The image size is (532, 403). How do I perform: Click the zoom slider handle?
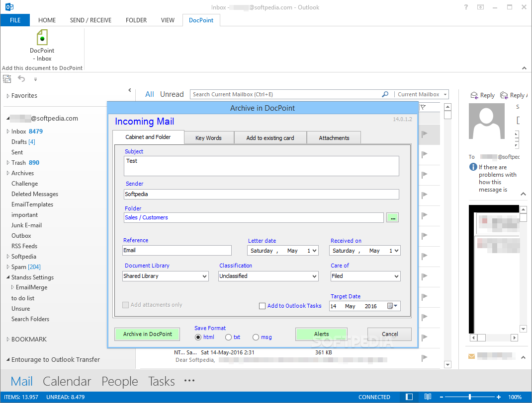pyautogui.click(x=470, y=397)
